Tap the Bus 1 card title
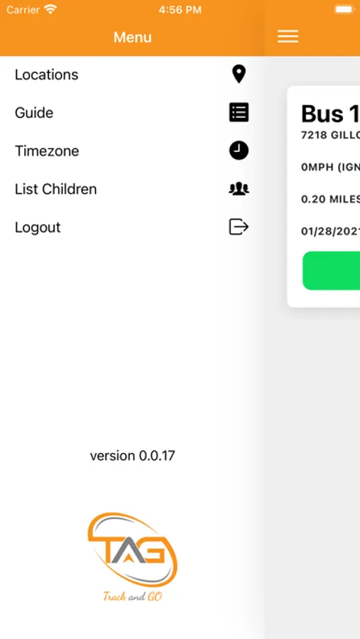This screenshot has height=639, width=360. tap(330, 114)
